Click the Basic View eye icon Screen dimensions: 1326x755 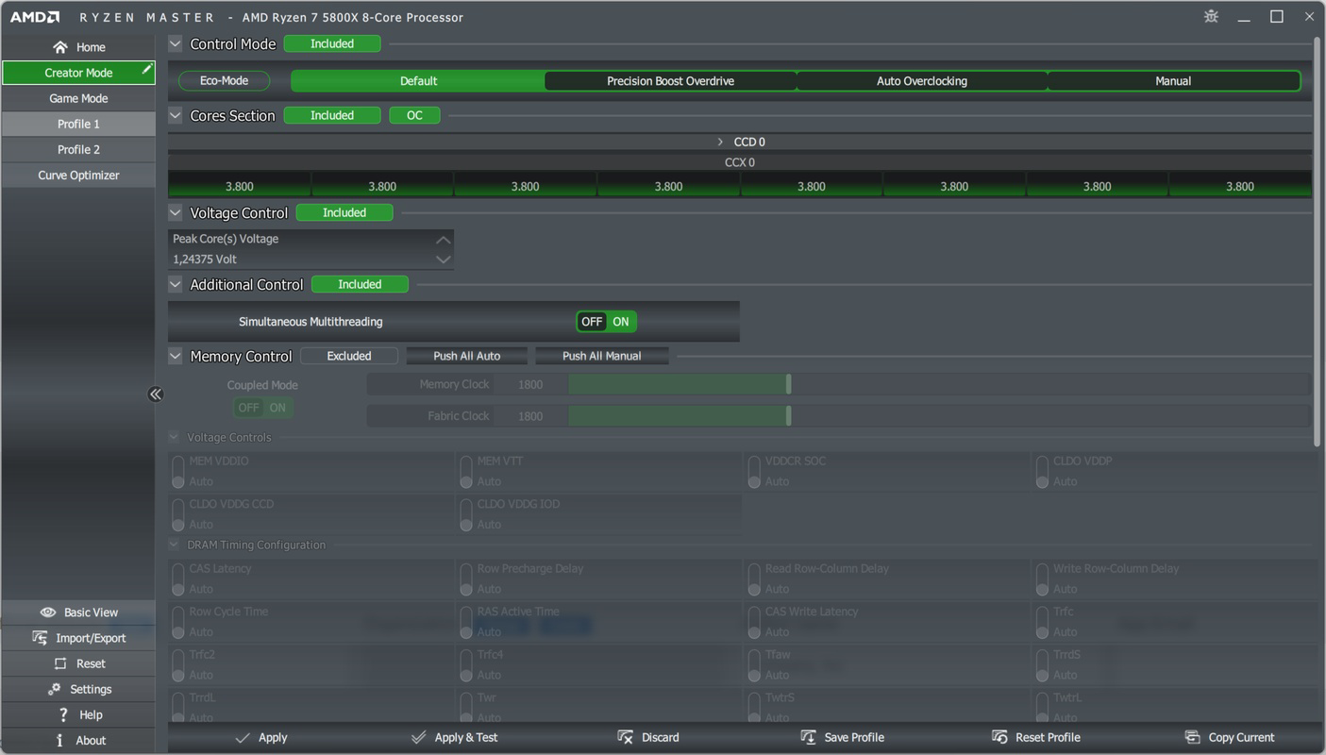(x=48, y=612)
